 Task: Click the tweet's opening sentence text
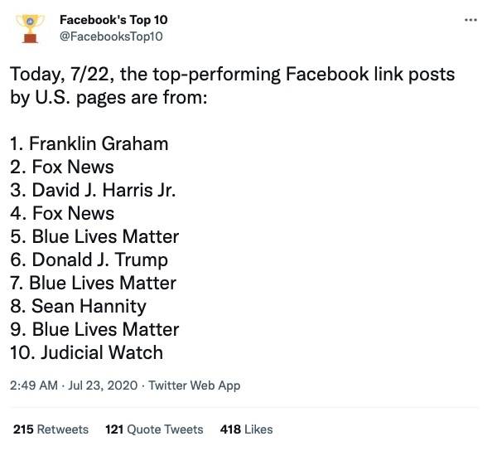coord(232,85)
